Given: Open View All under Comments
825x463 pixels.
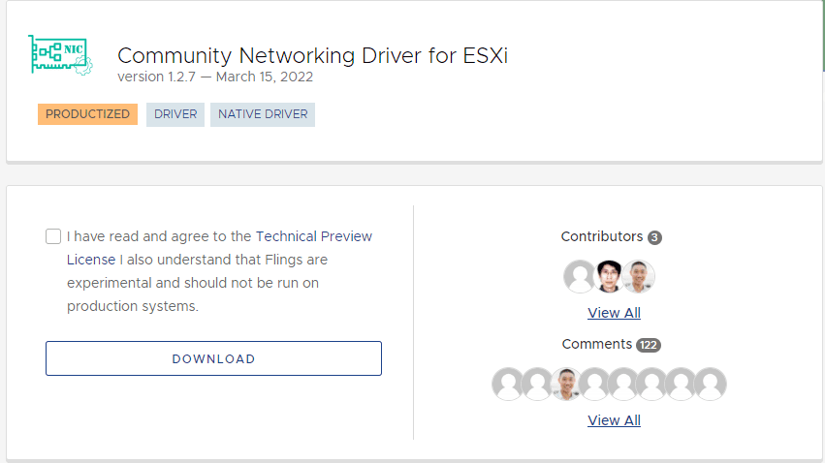Looking at the screenshot, I should [614, 420].
